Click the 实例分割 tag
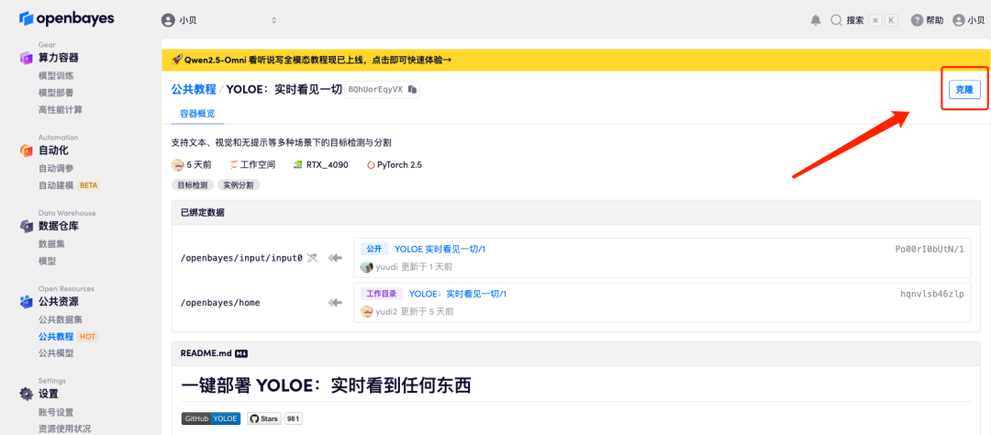This screenshot has height=435, width=991. 239,185
